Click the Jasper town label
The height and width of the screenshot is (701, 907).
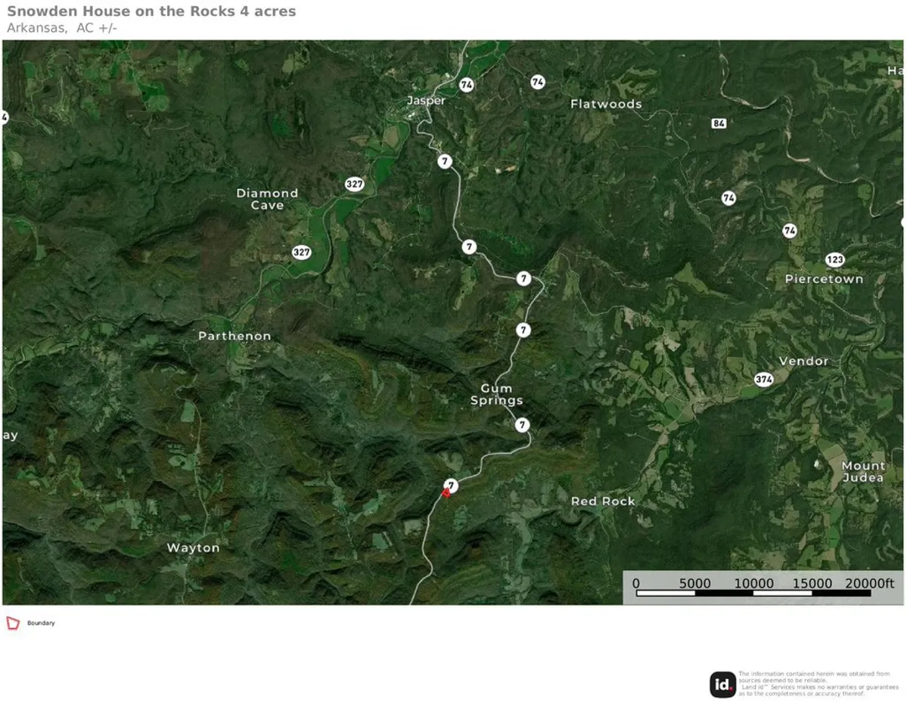pos(427,101)
